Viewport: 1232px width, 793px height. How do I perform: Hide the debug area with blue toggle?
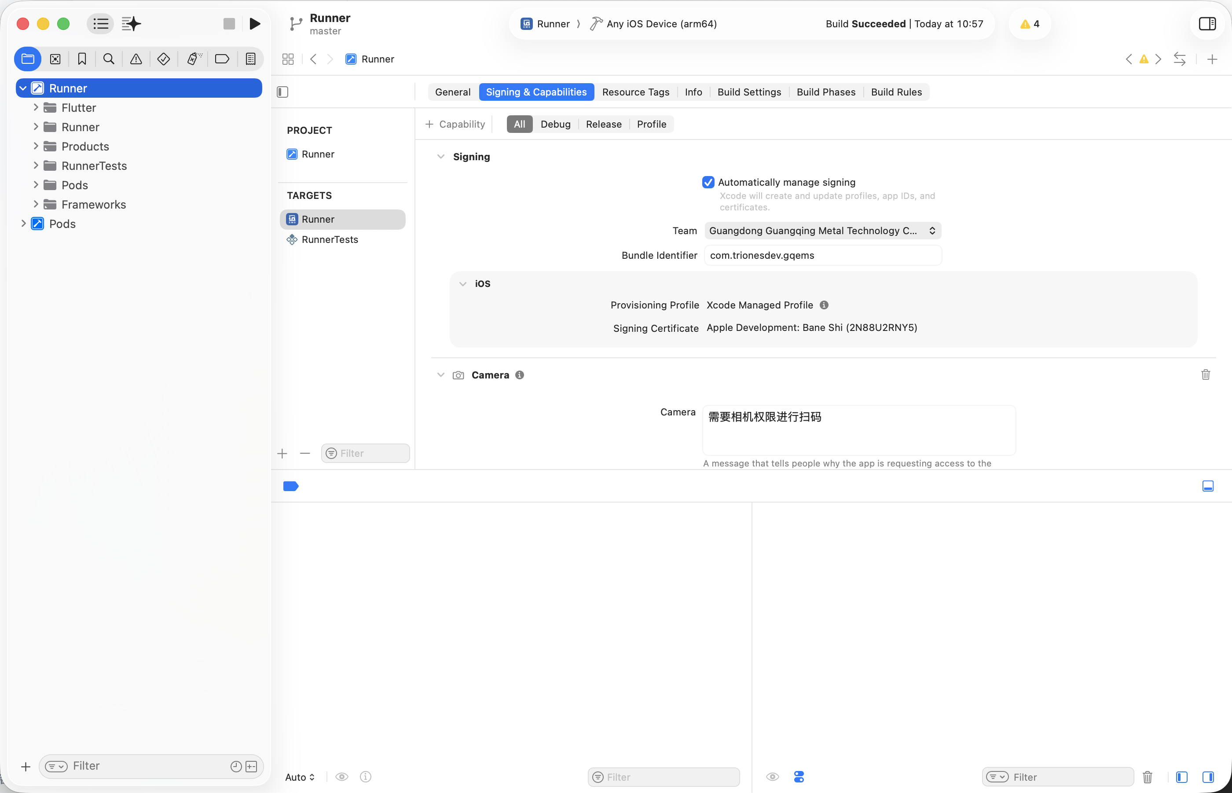coord(1208,486)
